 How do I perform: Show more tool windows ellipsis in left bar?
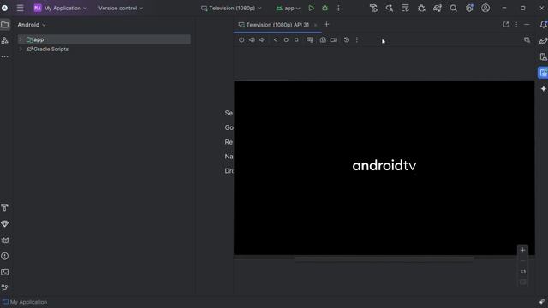tap(5, 56)
